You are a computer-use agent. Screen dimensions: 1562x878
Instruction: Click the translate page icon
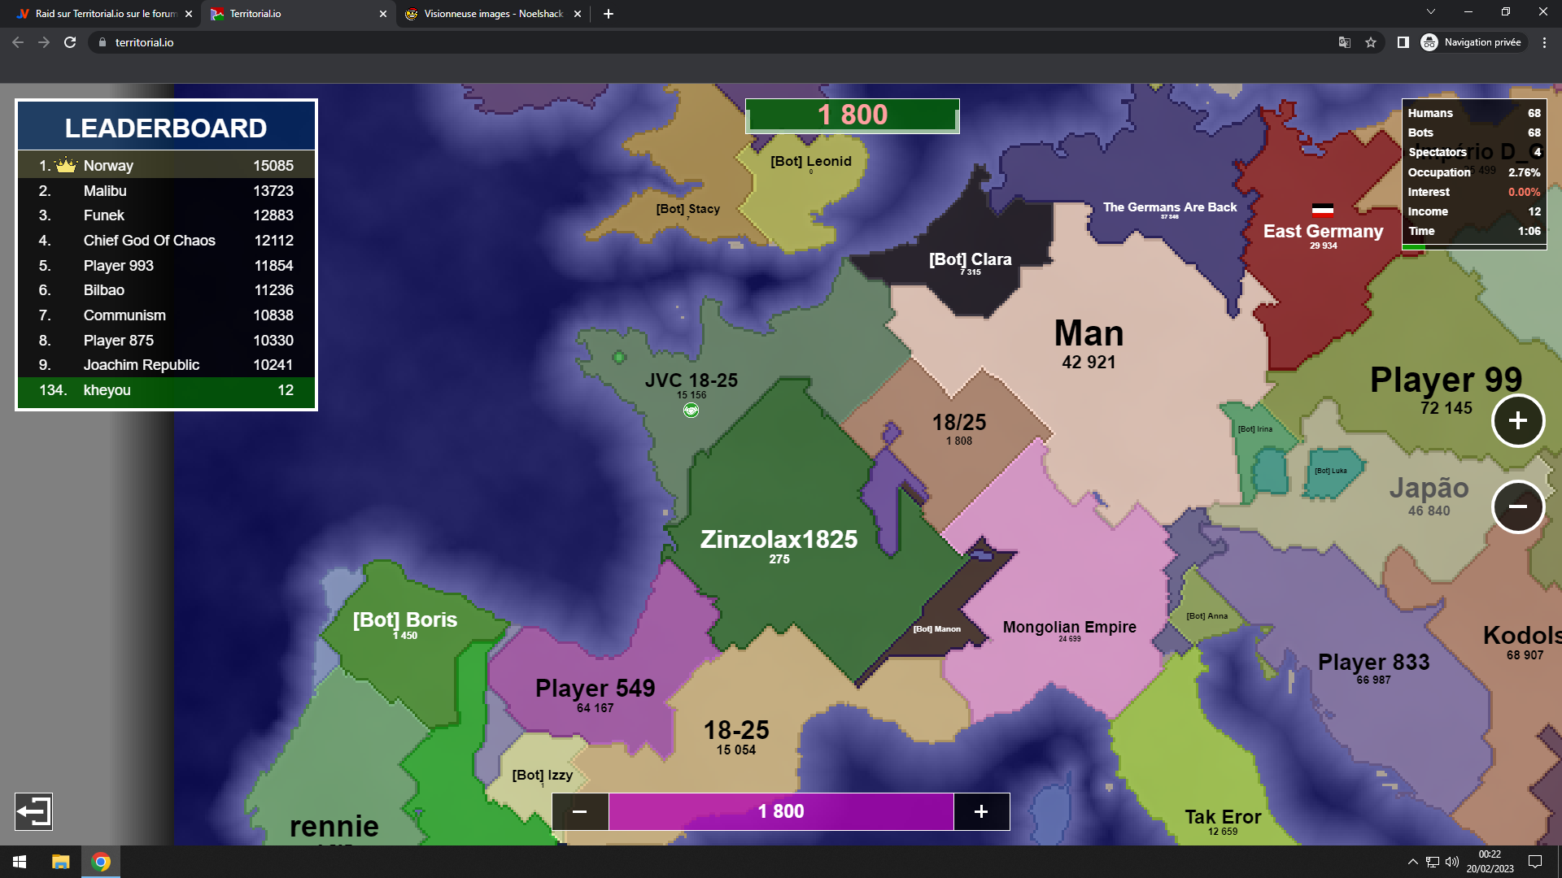[x=1345, y=42]
